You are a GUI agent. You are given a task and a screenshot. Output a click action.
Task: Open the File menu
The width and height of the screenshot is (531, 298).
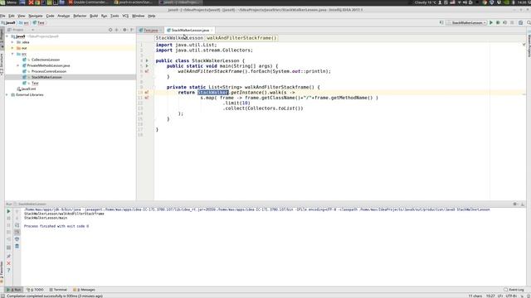[x=2, y=16]
